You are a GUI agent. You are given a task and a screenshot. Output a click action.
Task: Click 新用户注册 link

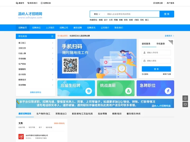pyautogui.click(x=167, y=74)
